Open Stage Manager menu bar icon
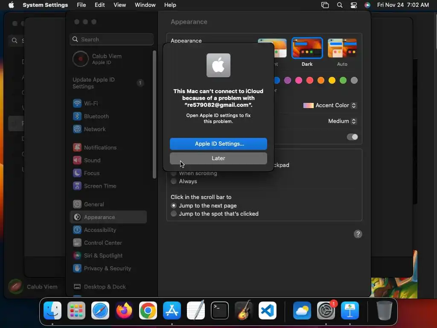Image resolution: width=437 pixels, height=328 pixels. pos(325,5)
